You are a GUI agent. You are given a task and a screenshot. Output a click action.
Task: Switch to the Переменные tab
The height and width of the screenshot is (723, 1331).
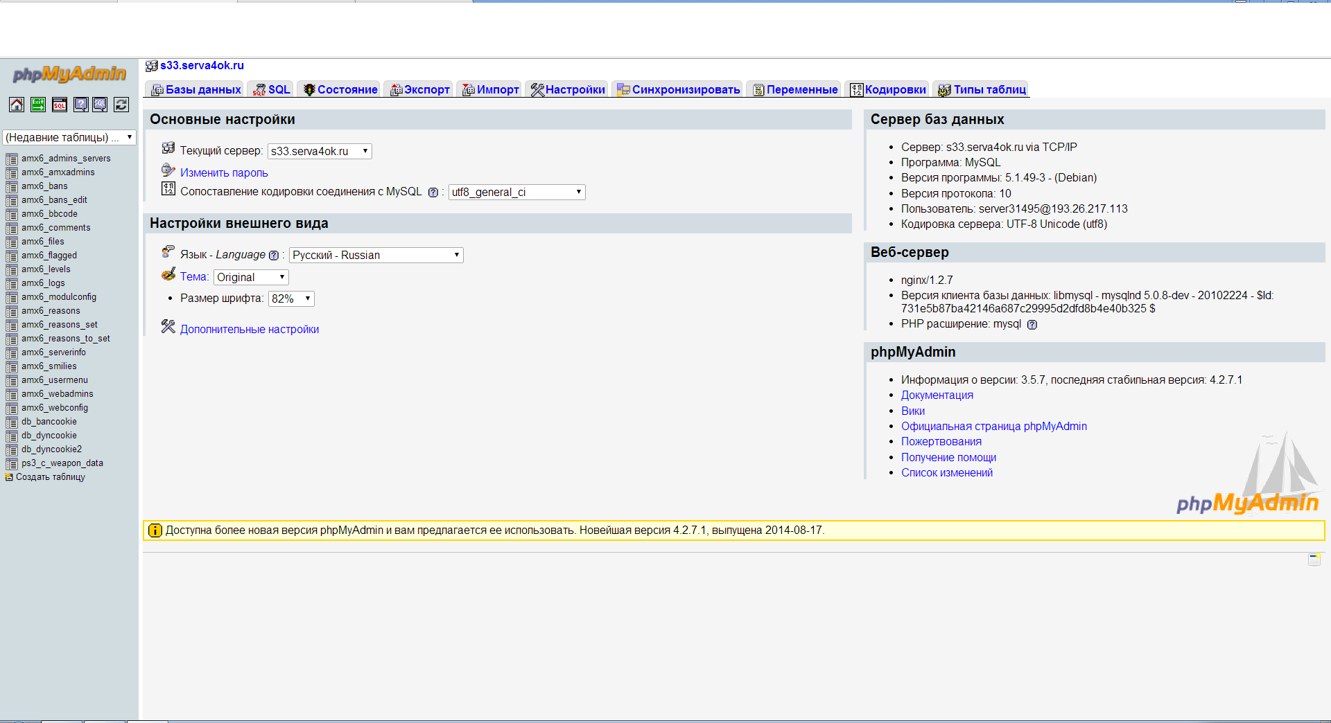[795, 89]
